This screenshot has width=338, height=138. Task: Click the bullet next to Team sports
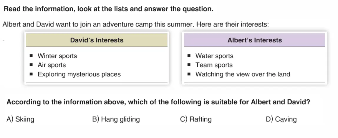[x=189, y=65]
